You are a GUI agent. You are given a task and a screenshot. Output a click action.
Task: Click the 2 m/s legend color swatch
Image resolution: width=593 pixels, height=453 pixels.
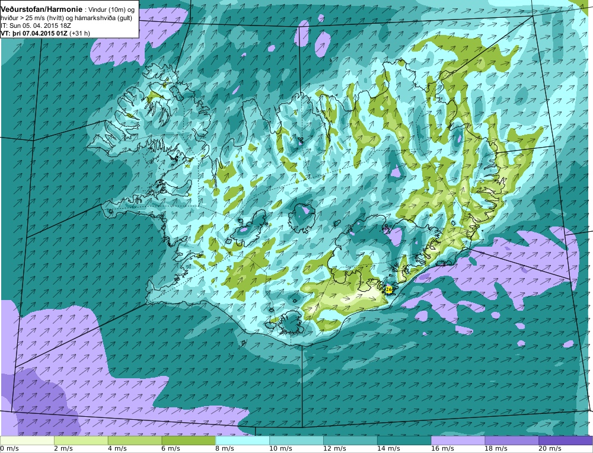click(81, 441)
